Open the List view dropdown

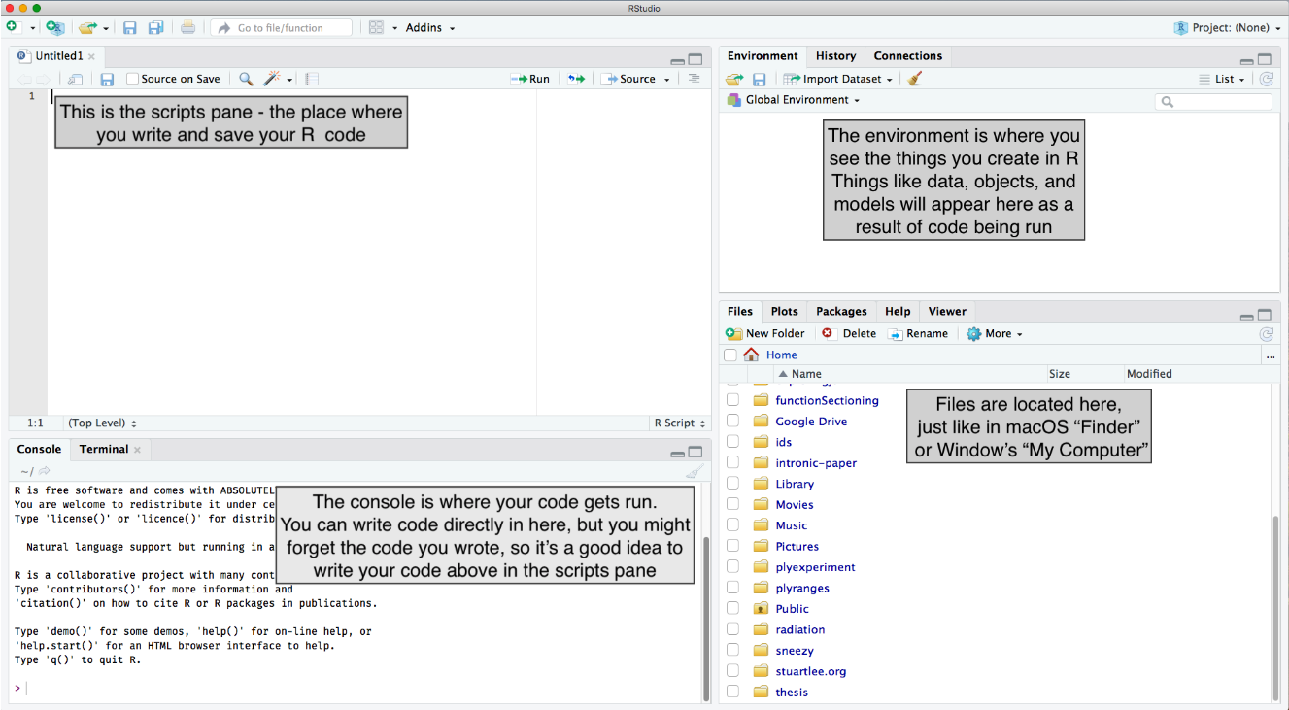(x=1221, y=79)
